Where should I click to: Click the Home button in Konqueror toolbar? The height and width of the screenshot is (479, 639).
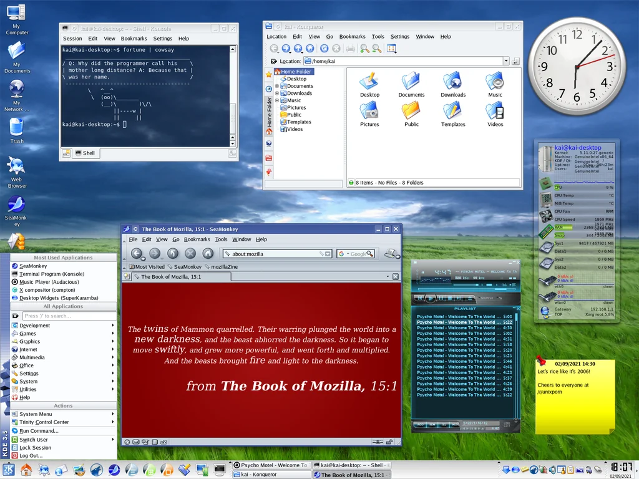point(310,49)
